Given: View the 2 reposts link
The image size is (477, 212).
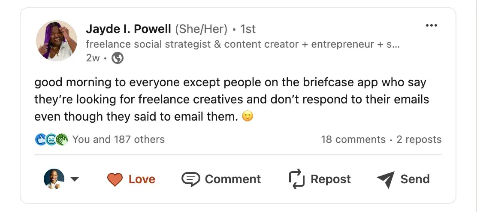Looking at the screenshot, I should click(x=419, y=139).
